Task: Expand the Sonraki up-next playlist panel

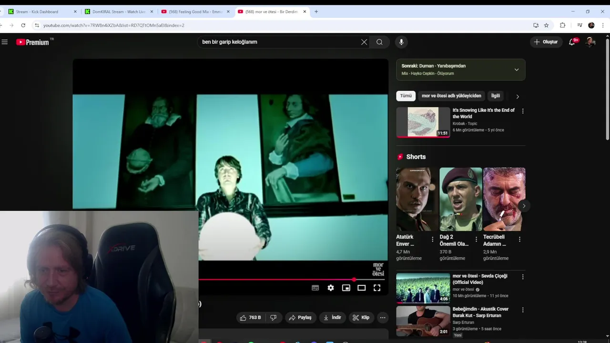Action: (517, 70)
